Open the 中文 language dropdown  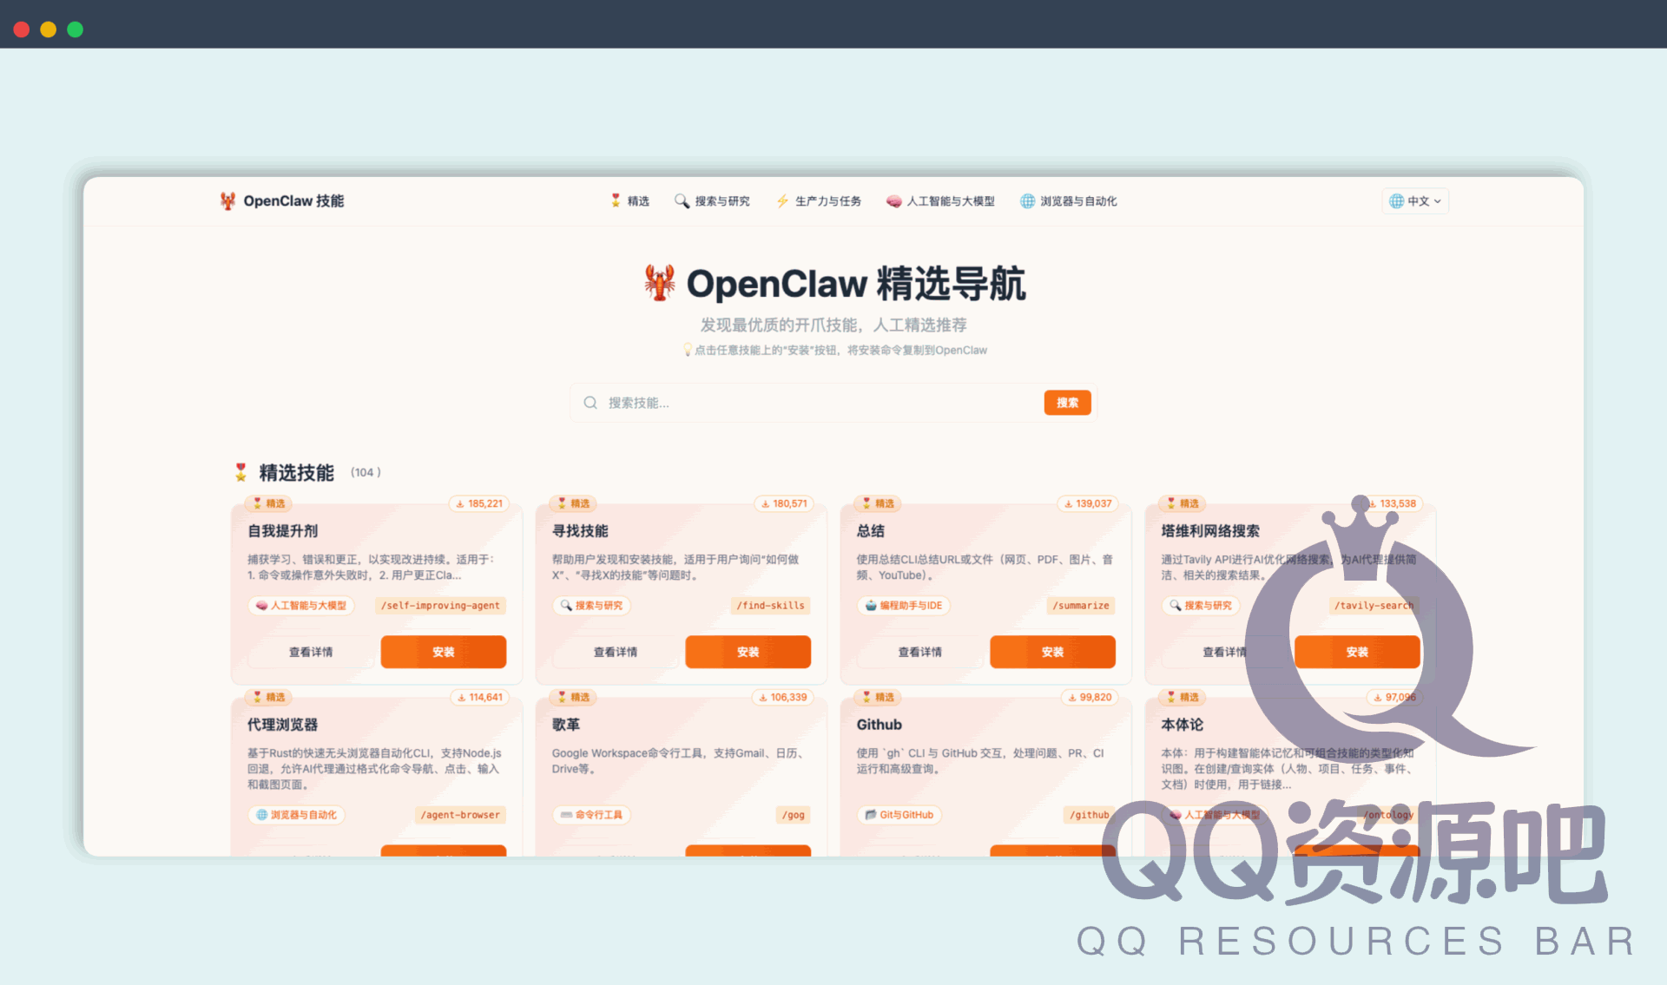(x=1414, y=200)
